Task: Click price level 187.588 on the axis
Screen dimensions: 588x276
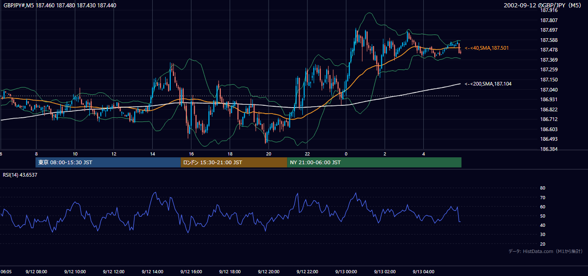Action: (x=548, y=40)
